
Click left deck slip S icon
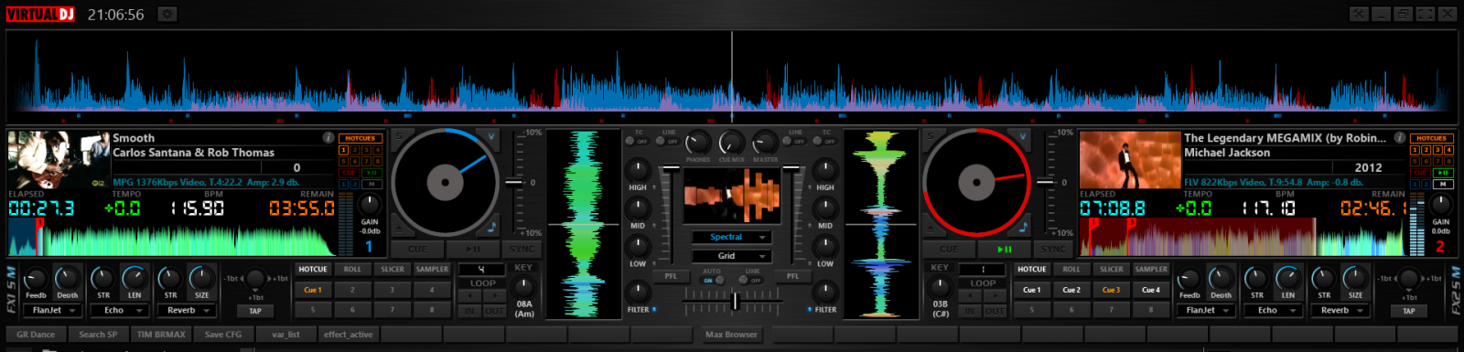coord(399,137)
